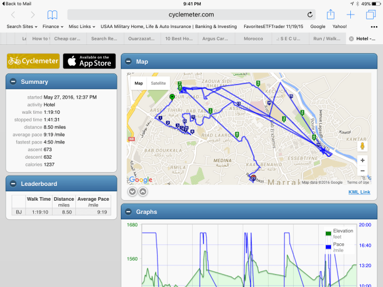Reload the cyclemeter.com page
This screenshot has width=383, height=287.
pos(310,15)
